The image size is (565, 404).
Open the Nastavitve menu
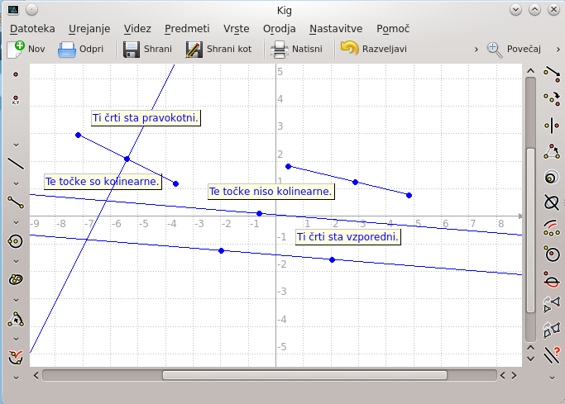336,28
